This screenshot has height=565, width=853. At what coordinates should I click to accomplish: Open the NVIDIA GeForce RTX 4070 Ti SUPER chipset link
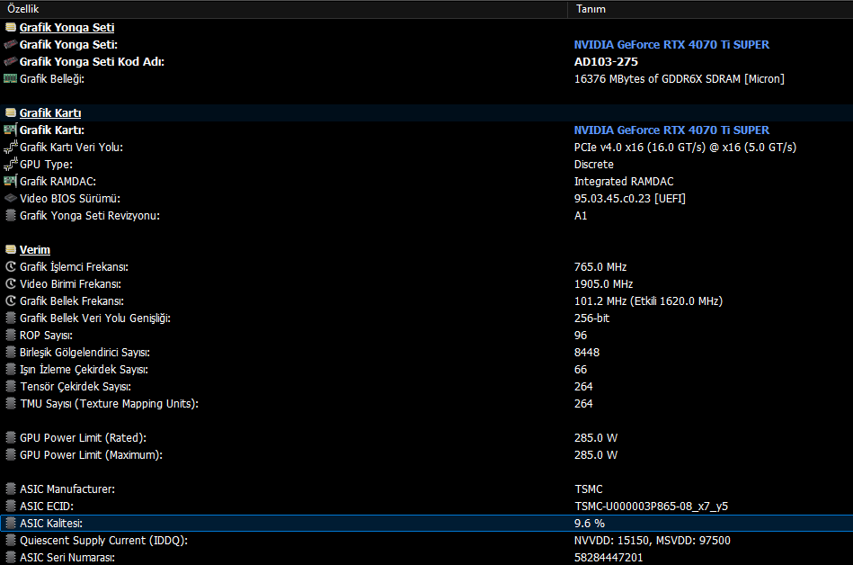(671, 45)
